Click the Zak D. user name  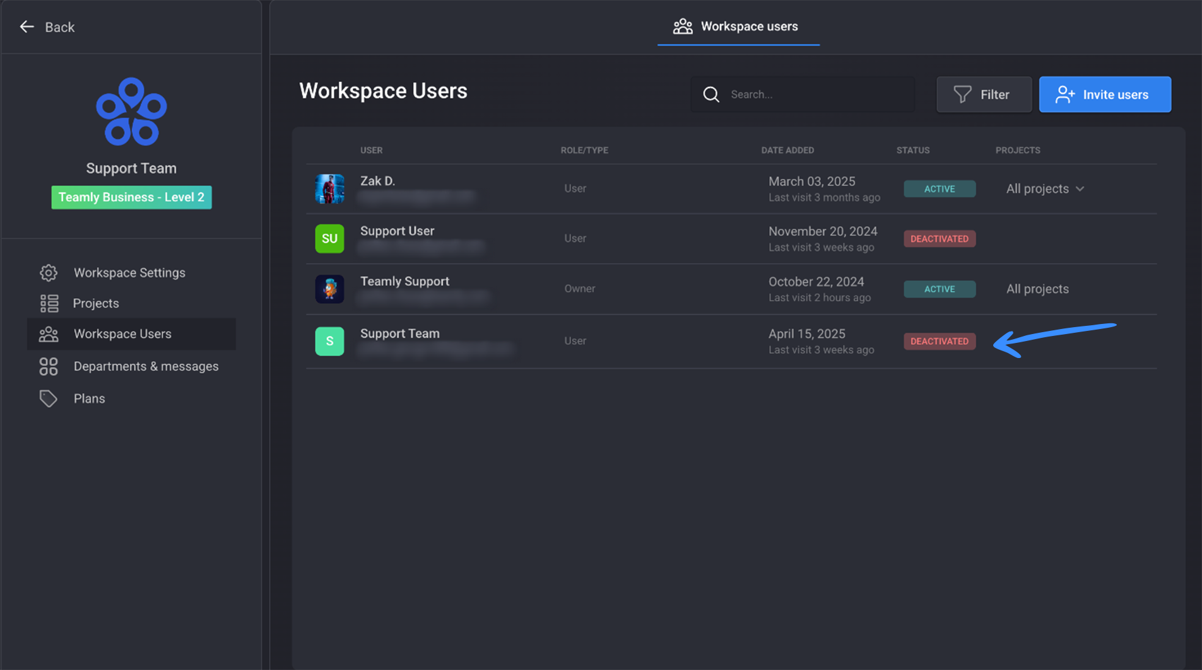[x=377, y=181]
